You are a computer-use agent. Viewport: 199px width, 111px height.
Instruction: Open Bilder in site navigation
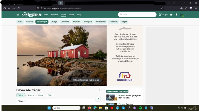71,14
